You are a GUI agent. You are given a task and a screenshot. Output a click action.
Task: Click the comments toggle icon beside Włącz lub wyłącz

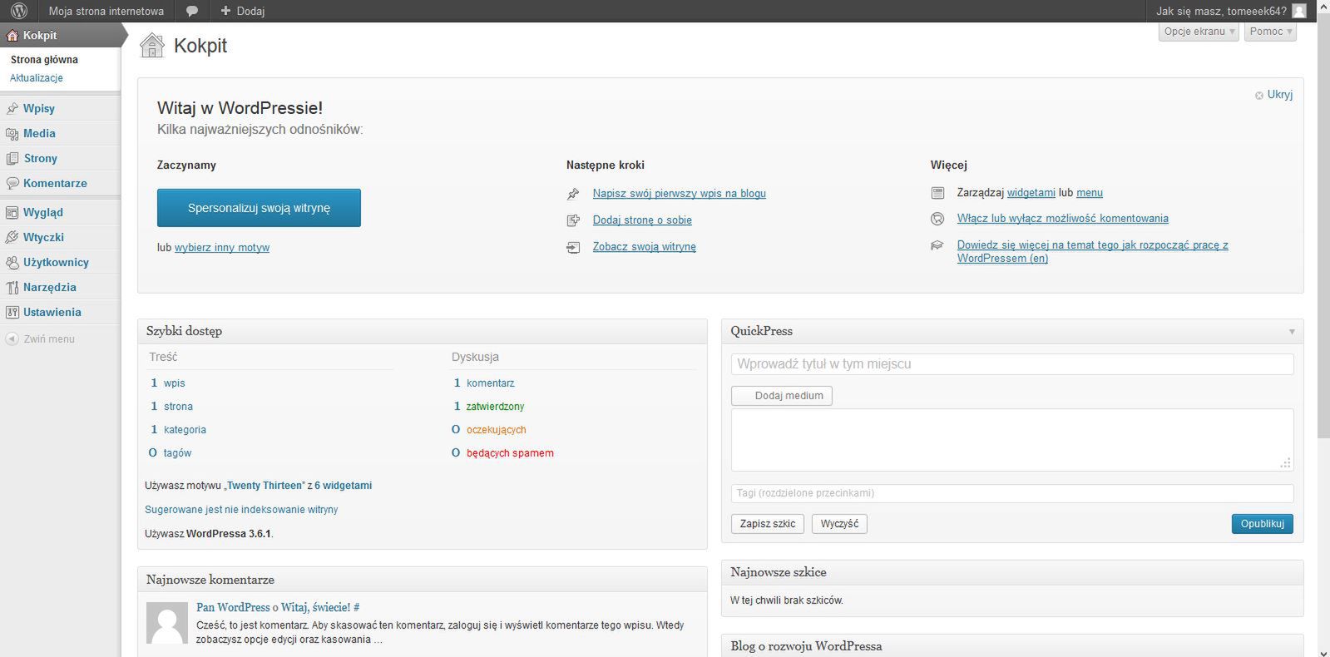937,219
